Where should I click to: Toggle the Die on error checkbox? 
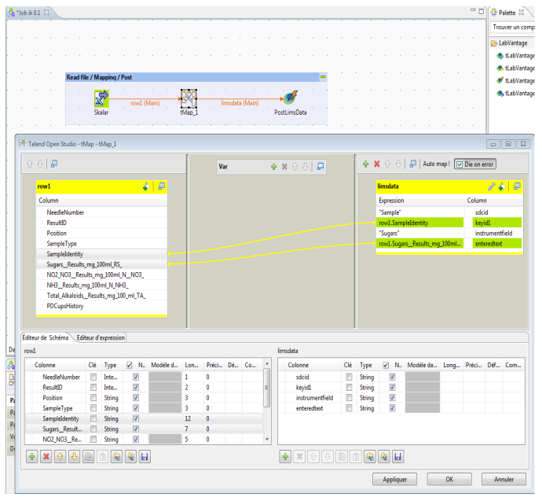pyautogui.click(x=460, y=164)
